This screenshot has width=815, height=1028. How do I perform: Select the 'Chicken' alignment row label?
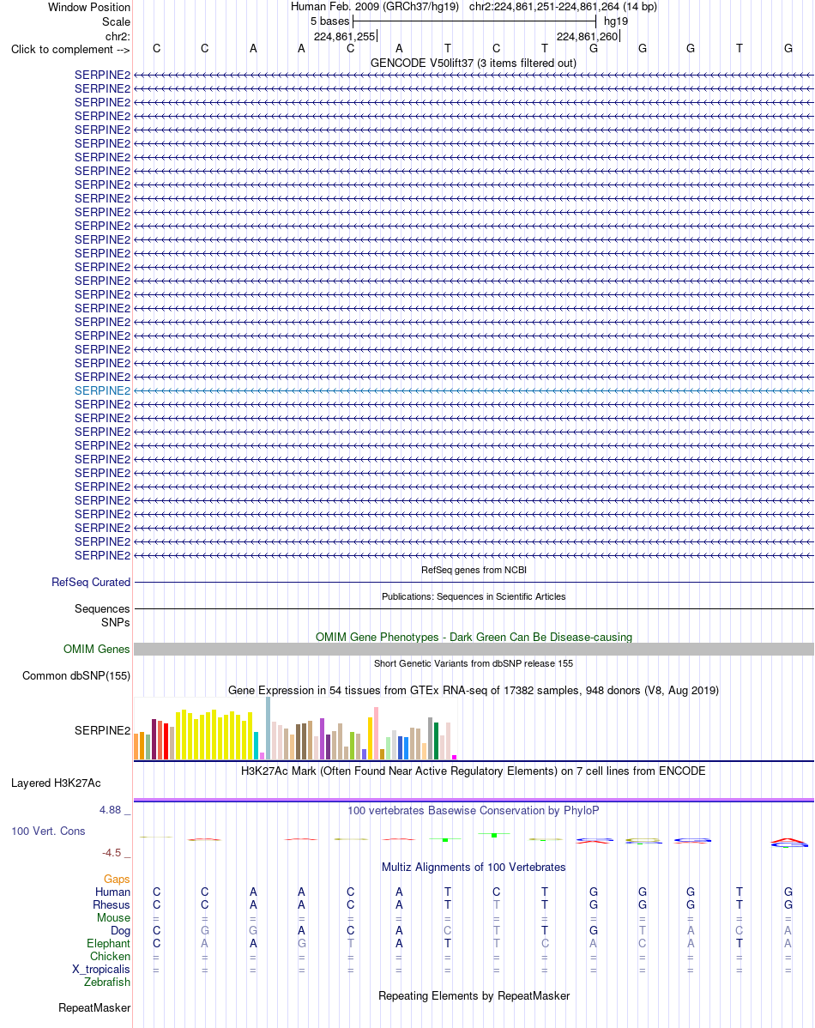pos(110,957)
